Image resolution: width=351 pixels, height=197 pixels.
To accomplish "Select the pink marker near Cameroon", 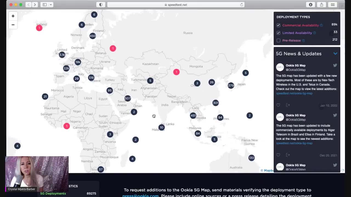I will click(x=66, y=126).
